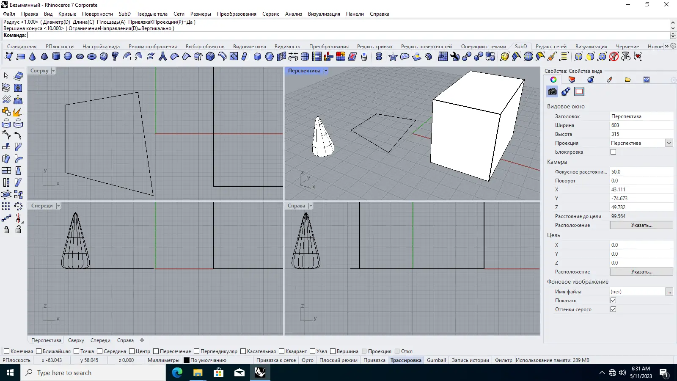Click Указать button under Камера
Screen dimensions: 677x381
coord(641,225)
